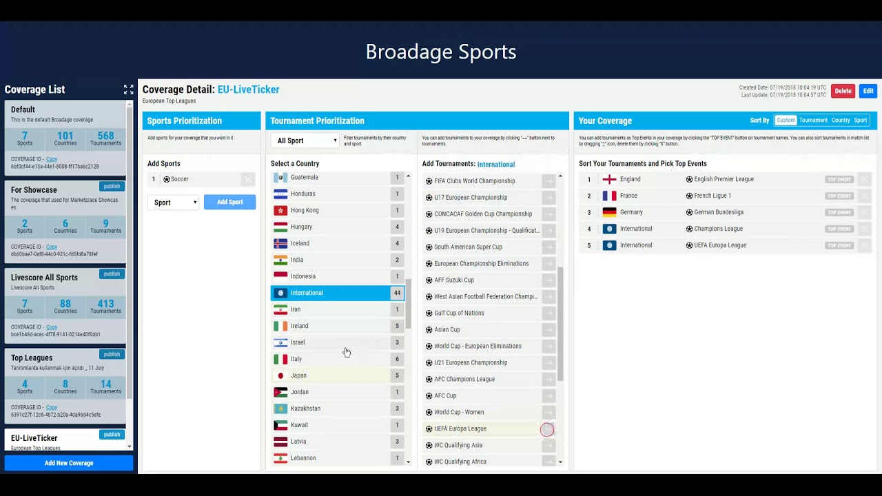Click the England flag icon
This screenshot has width=882, height=496.
pos(609,179)
